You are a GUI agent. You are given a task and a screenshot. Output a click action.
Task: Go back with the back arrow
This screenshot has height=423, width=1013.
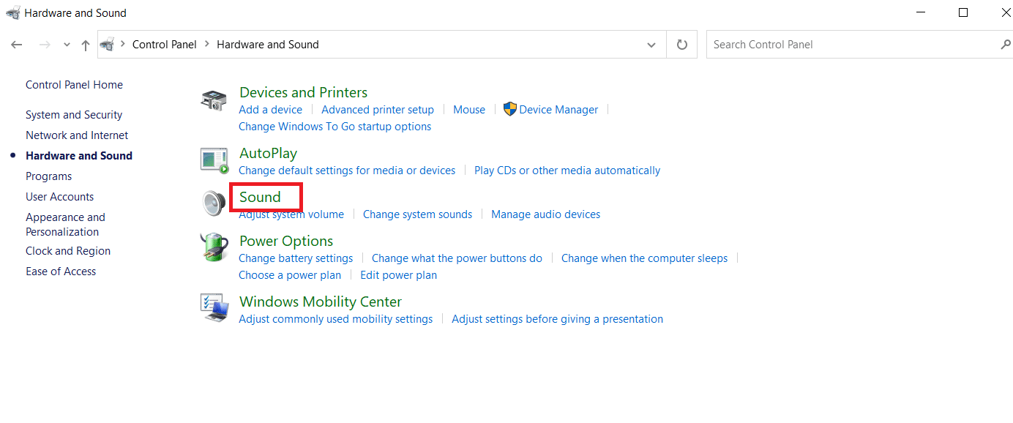[x=17, y=45]
